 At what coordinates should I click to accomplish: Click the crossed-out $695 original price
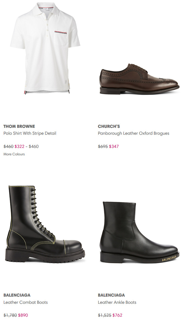[103, 147]
